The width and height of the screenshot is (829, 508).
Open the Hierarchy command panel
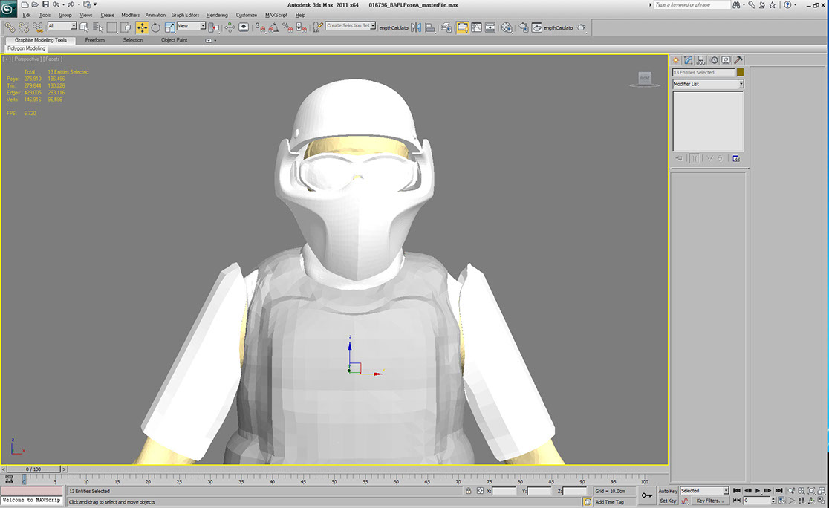point(701,60)
